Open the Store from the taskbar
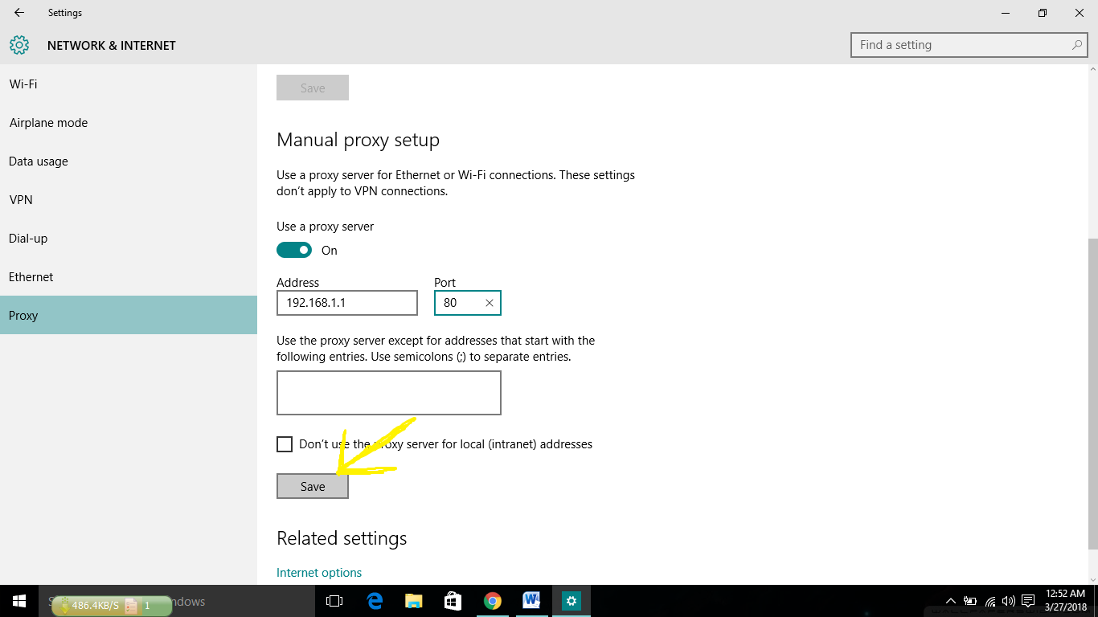Viewport: 1098px width, 617px height. (453, 601)
